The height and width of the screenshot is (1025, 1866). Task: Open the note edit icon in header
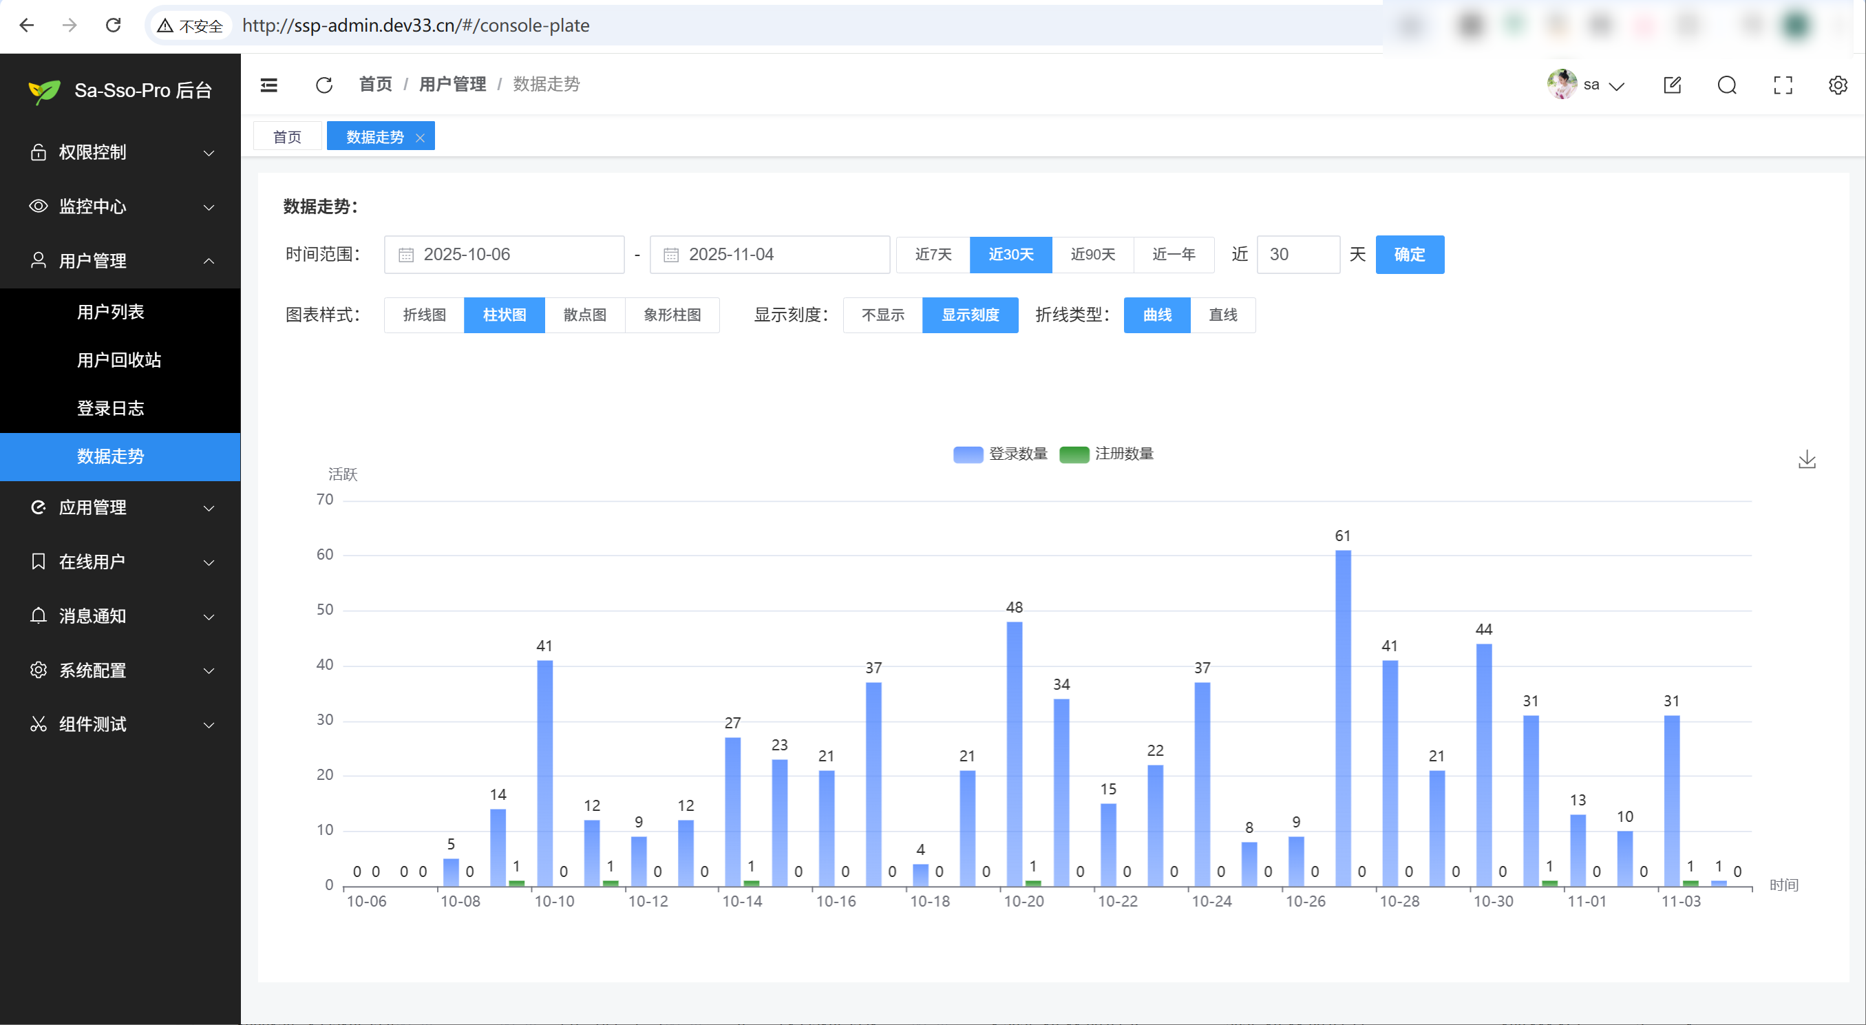[1672, 85]
